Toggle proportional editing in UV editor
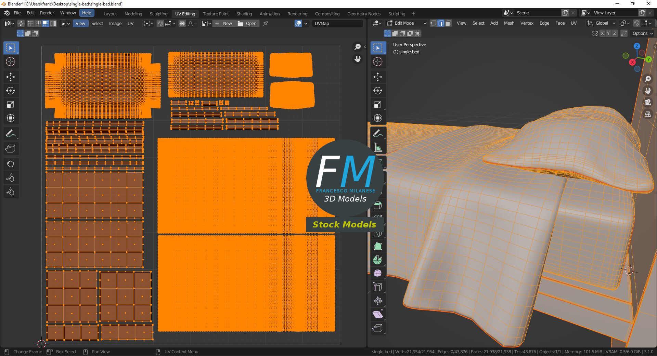The height and width of the screenshot is (356, 657). pyautogui.click(x=182, y=23)
